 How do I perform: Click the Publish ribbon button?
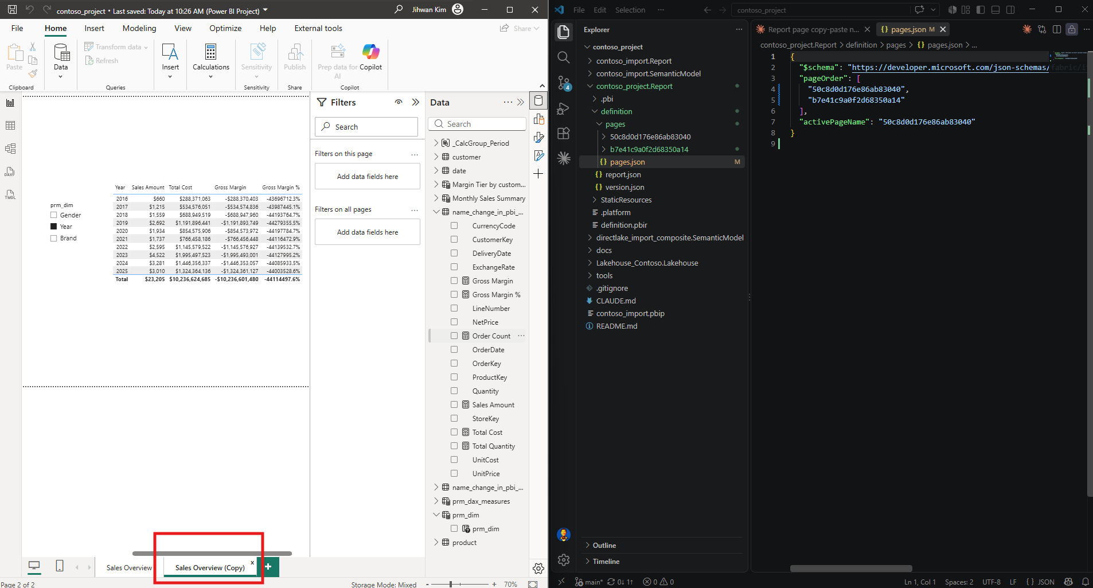295,57
